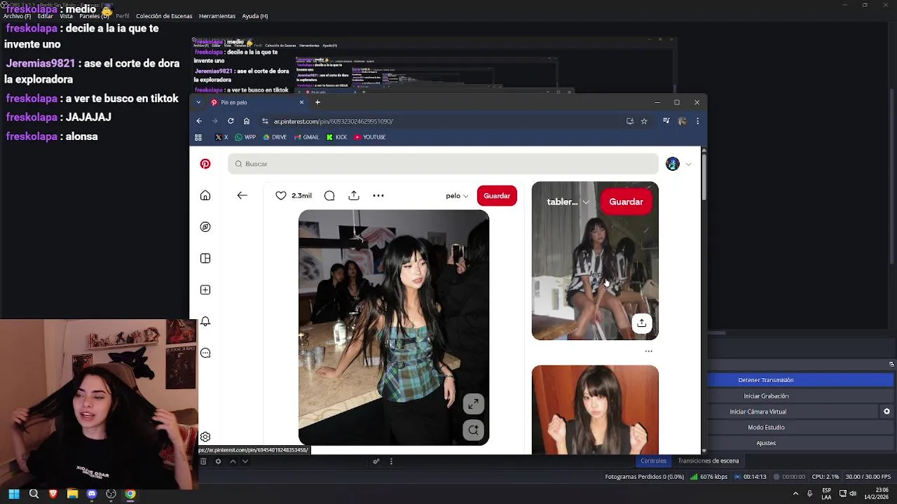Save the main pin with Guardar

coord(497,196)
